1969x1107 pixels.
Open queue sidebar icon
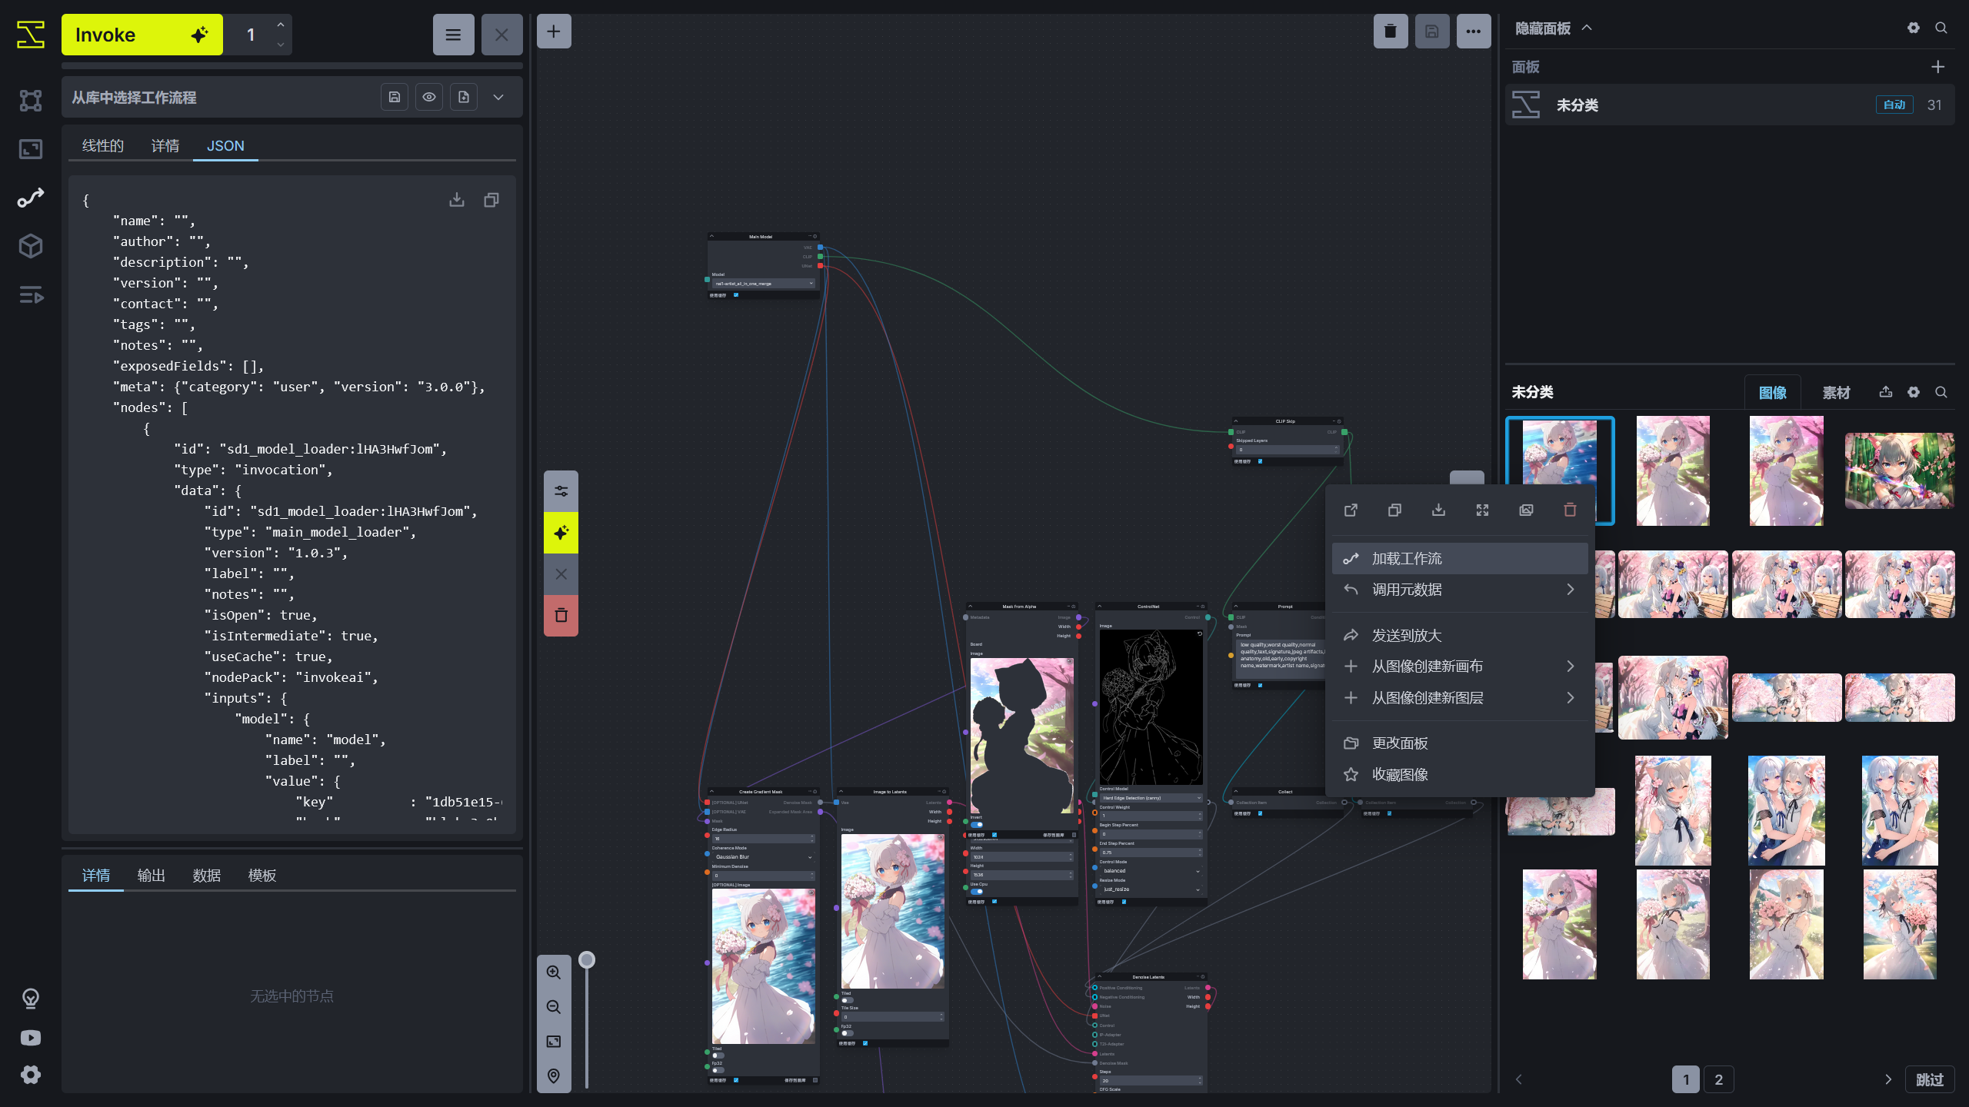tap(31, 295)
